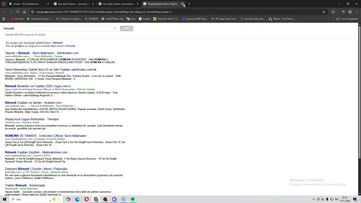Image resolution: width=361 pixels, height=203 pixels.
Task: Bookmark this page with the star icon
Action: click(324, 12)
